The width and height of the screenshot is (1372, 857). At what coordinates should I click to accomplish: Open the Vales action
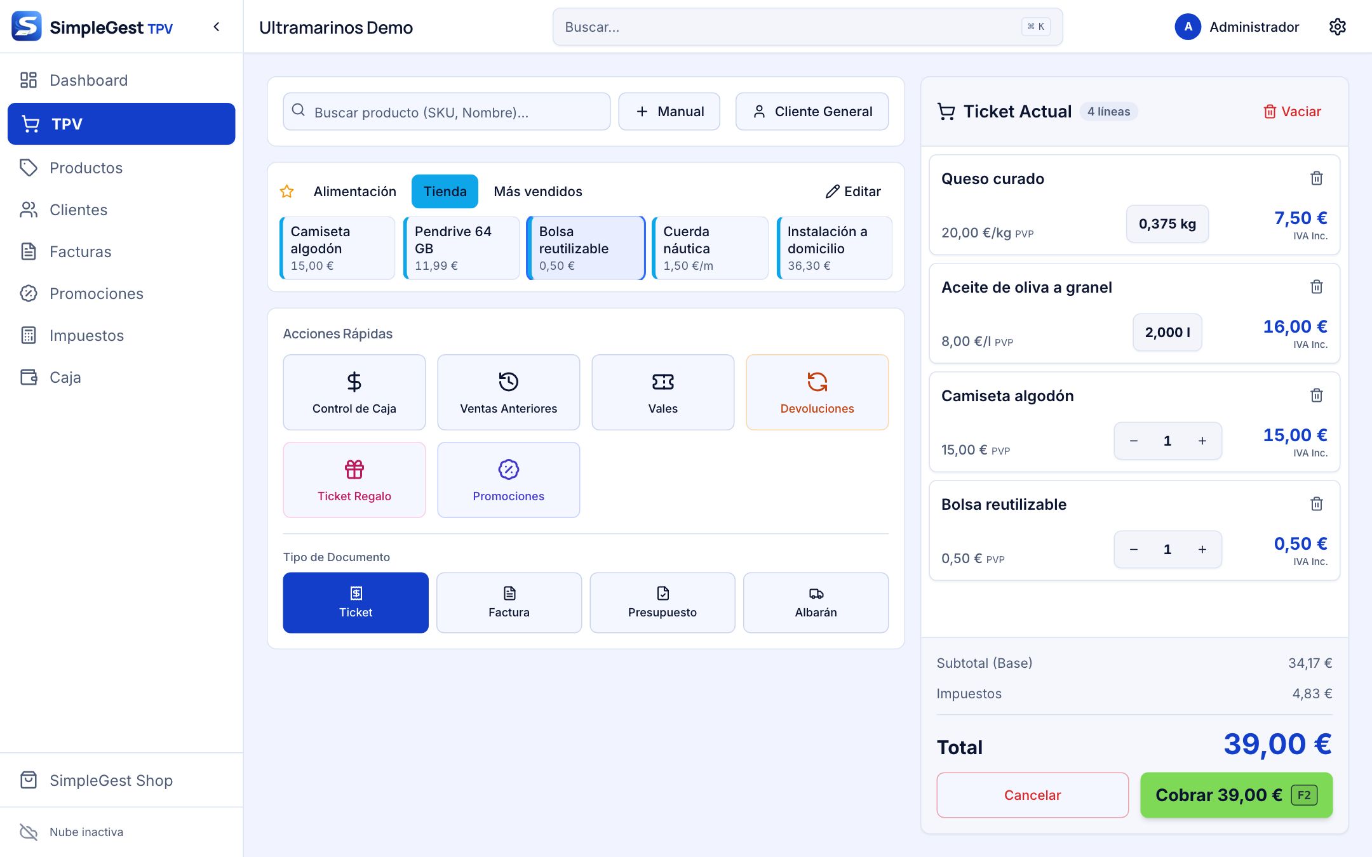pos(663,392)
